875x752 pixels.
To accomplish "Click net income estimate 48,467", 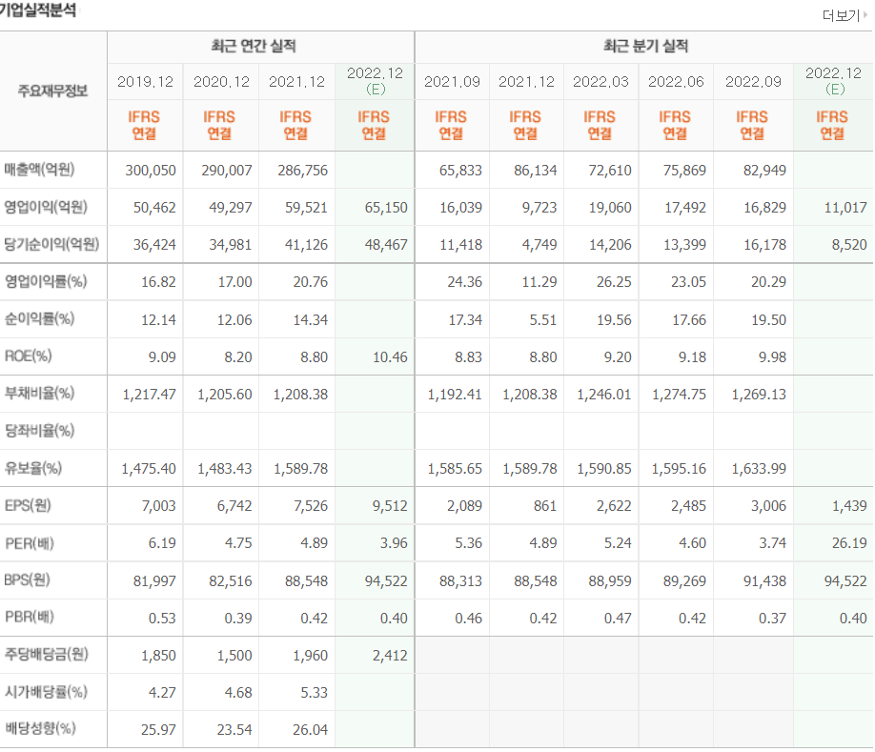I will pos(386,244).
